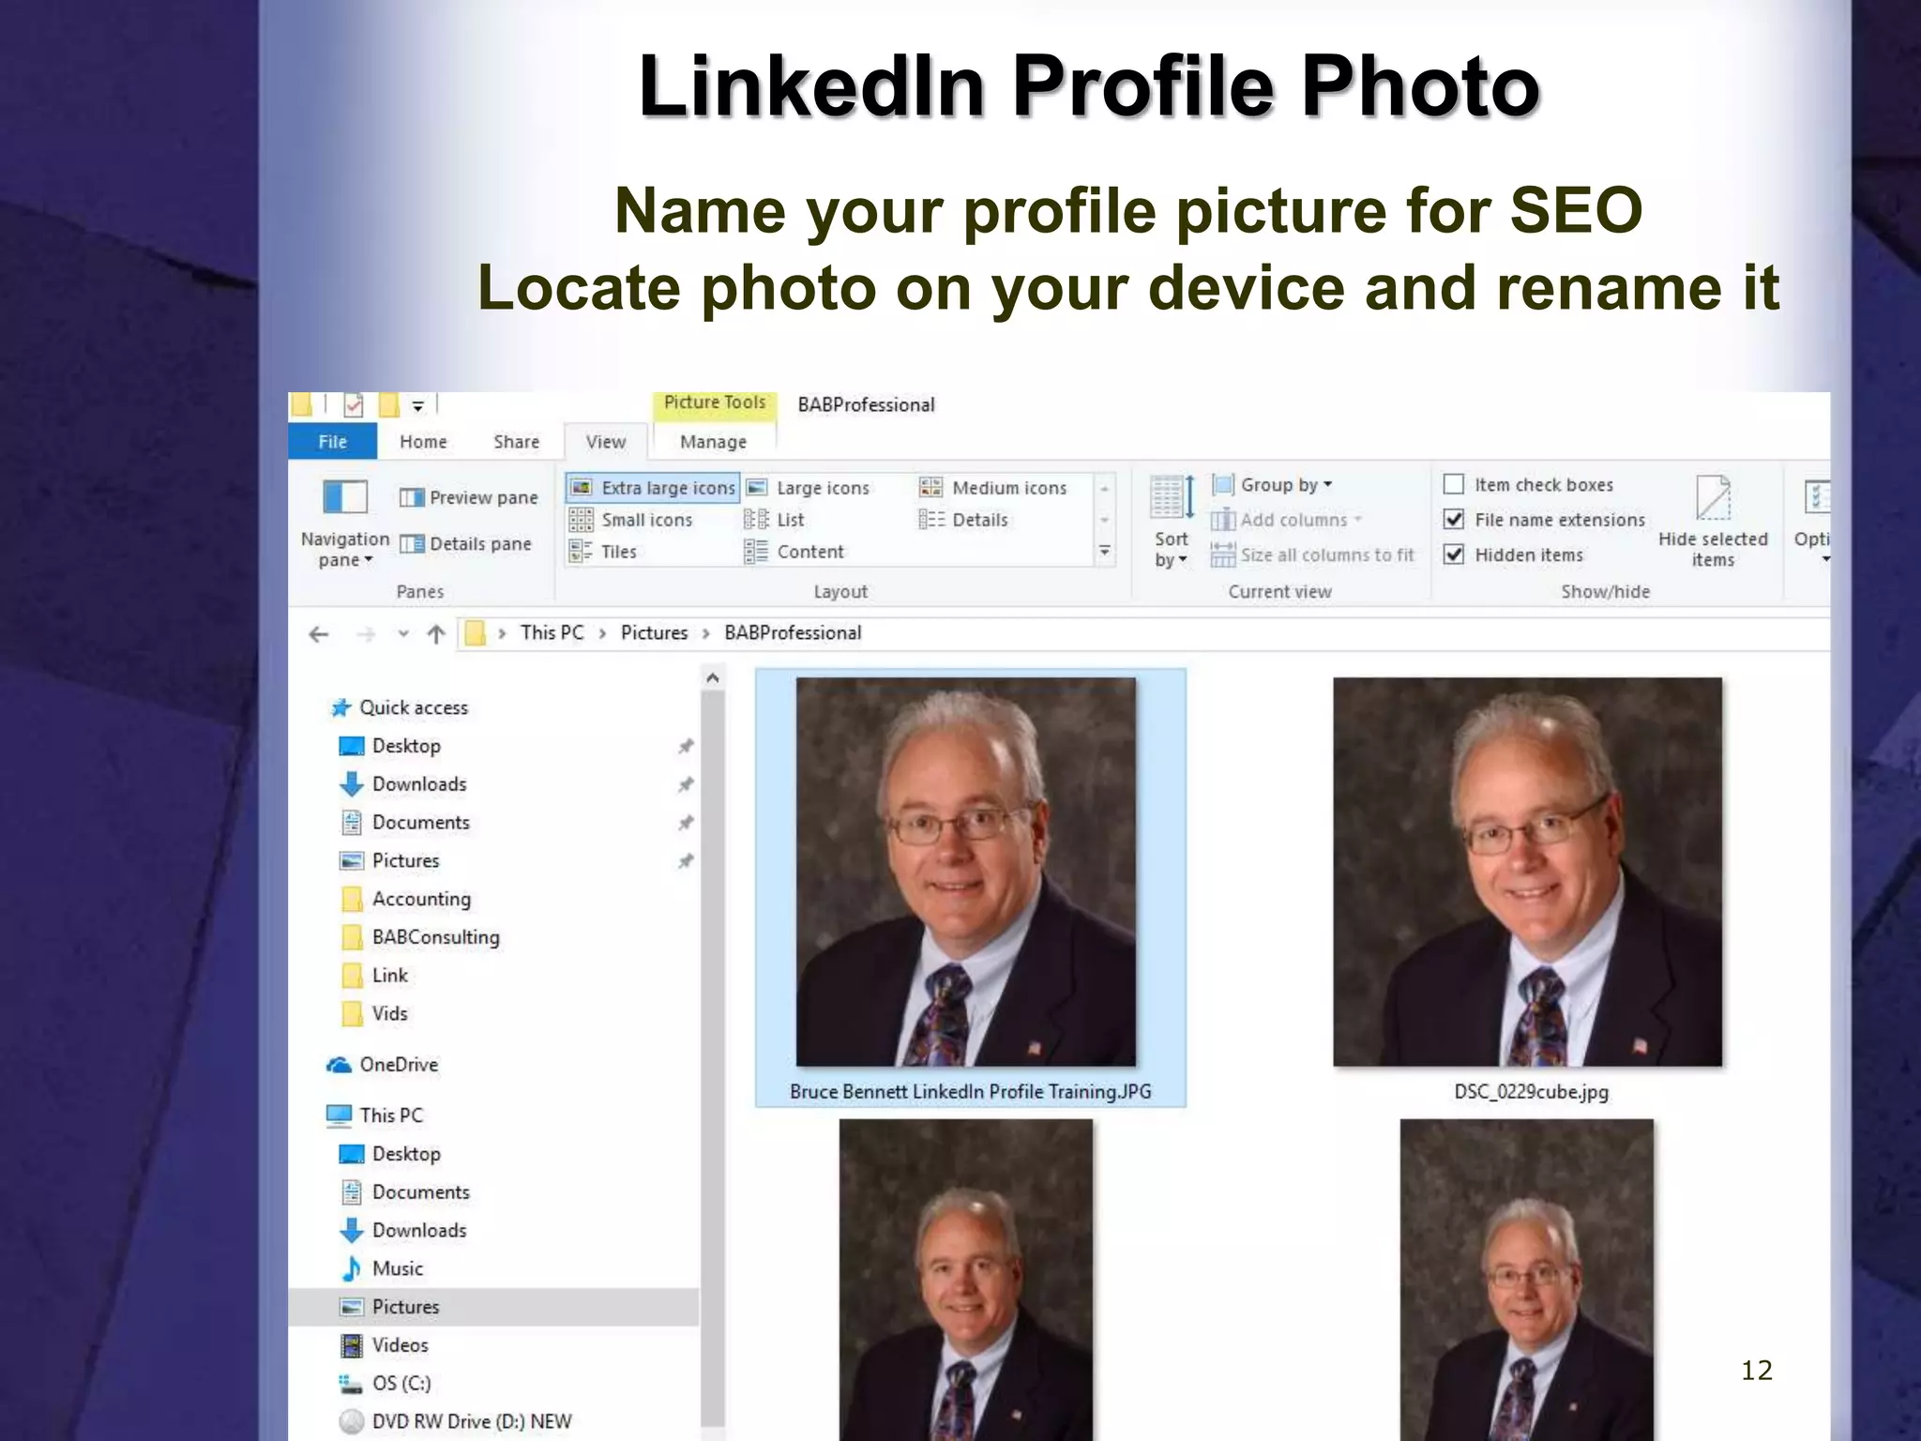Toggle the Details pane
The image size is (1921, 1441).
click(465, 544)
